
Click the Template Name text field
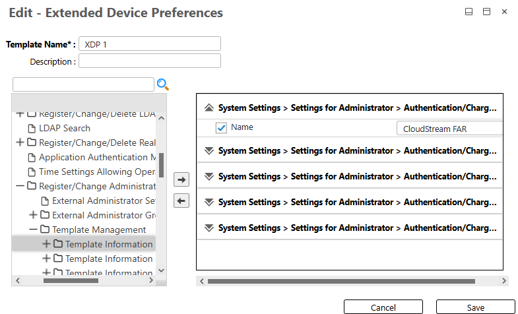pyautogui.click(x=149, y=44)
